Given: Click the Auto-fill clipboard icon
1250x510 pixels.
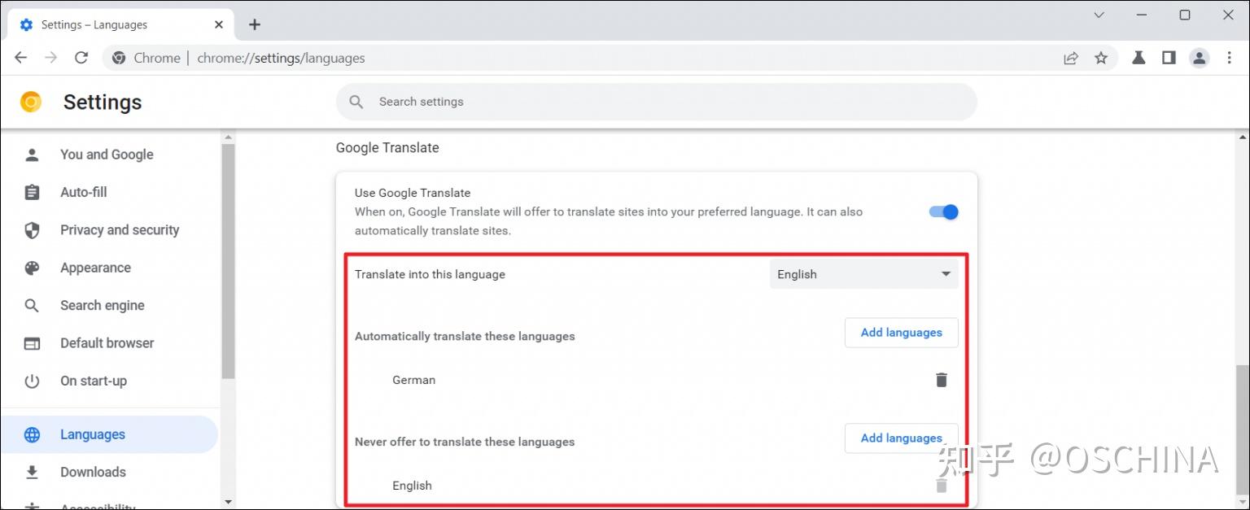Looking at the screenshot, I should tap(32, 192).
